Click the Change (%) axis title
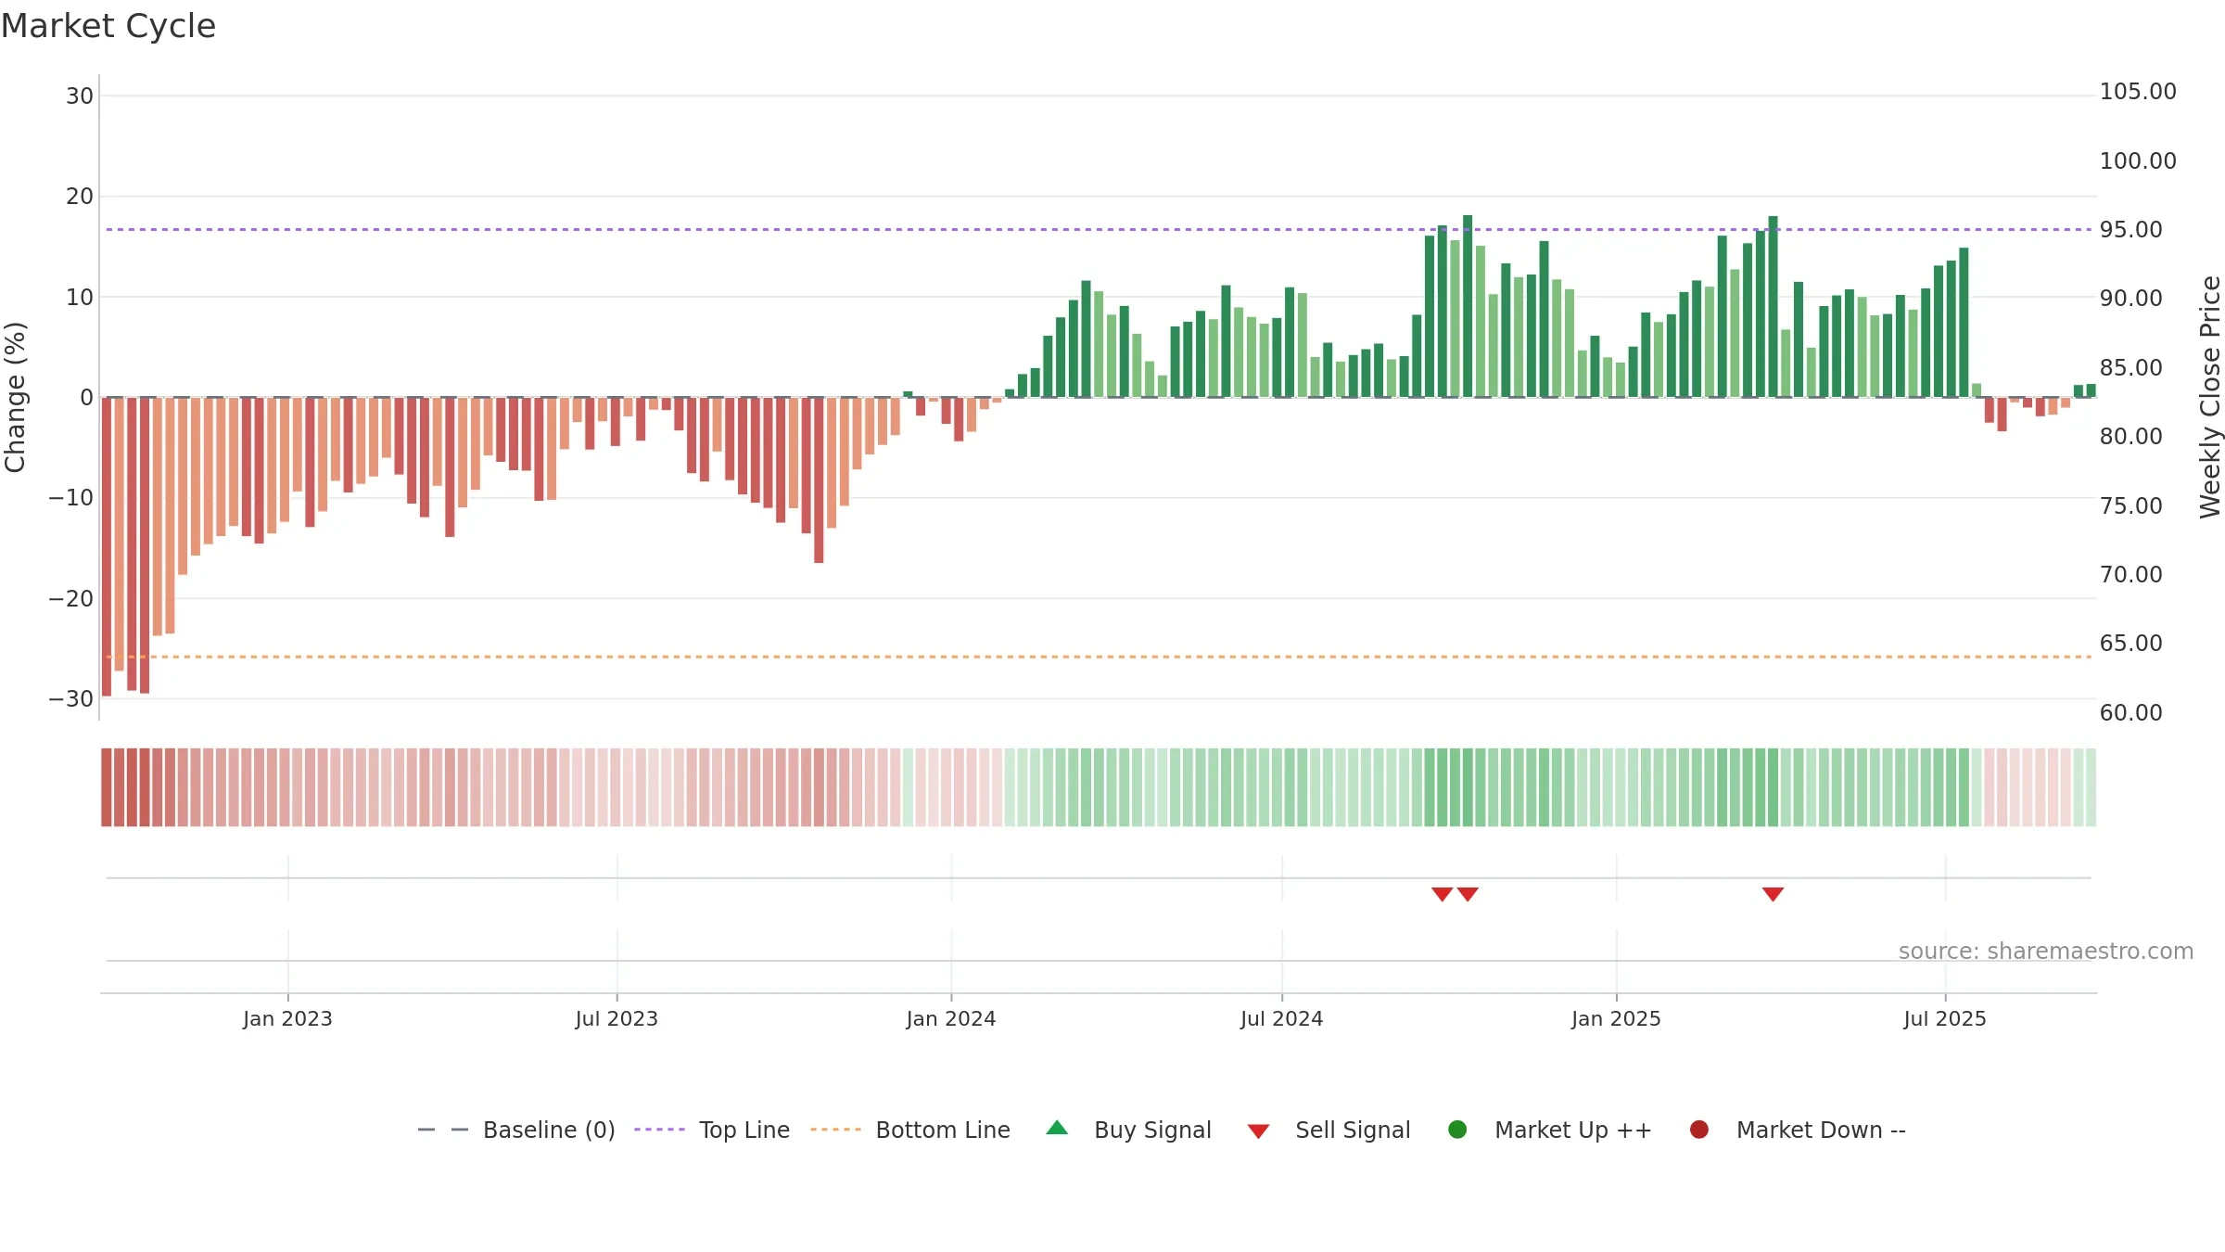Screen dimensions: 2225x1252 pyautogui.click(x=15, y=397)
